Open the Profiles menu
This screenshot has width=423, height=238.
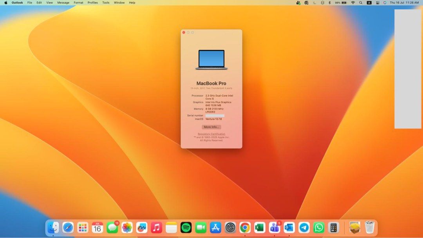92,3
